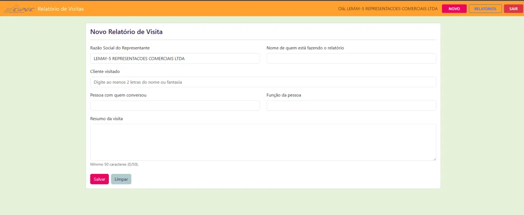
Task: Grab the textarea resize handle corner
Action: click(x=434, y=159)
